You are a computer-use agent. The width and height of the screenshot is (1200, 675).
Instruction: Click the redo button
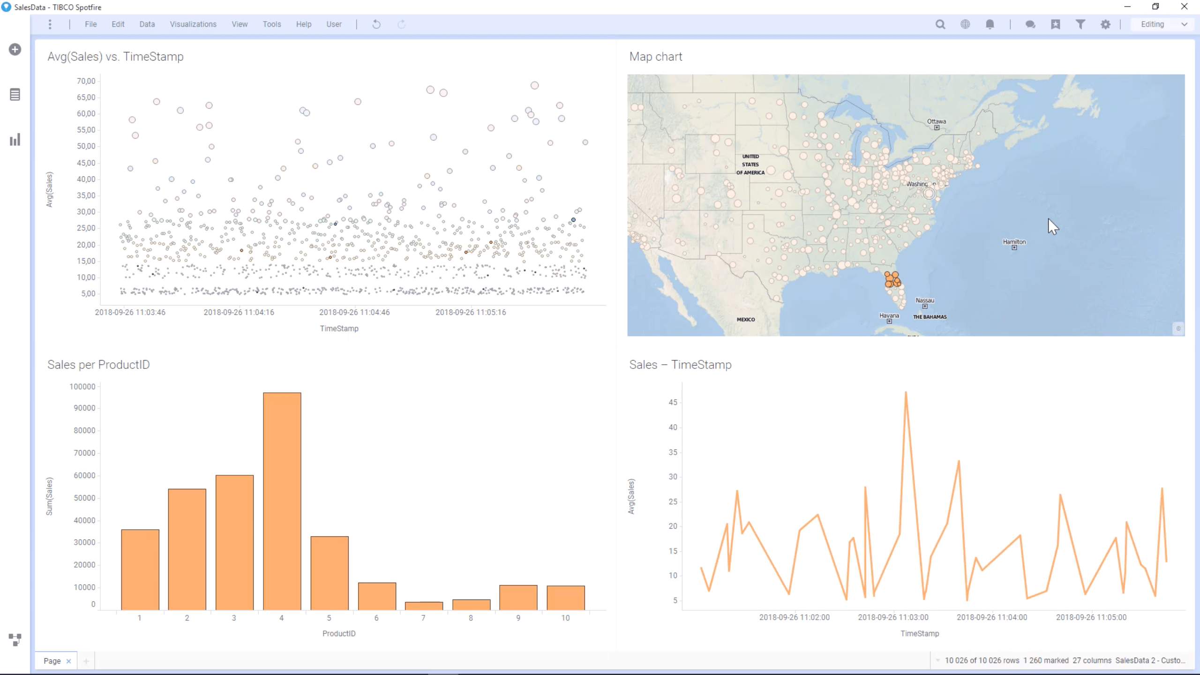pyautogui.click(x=401, y=24)
